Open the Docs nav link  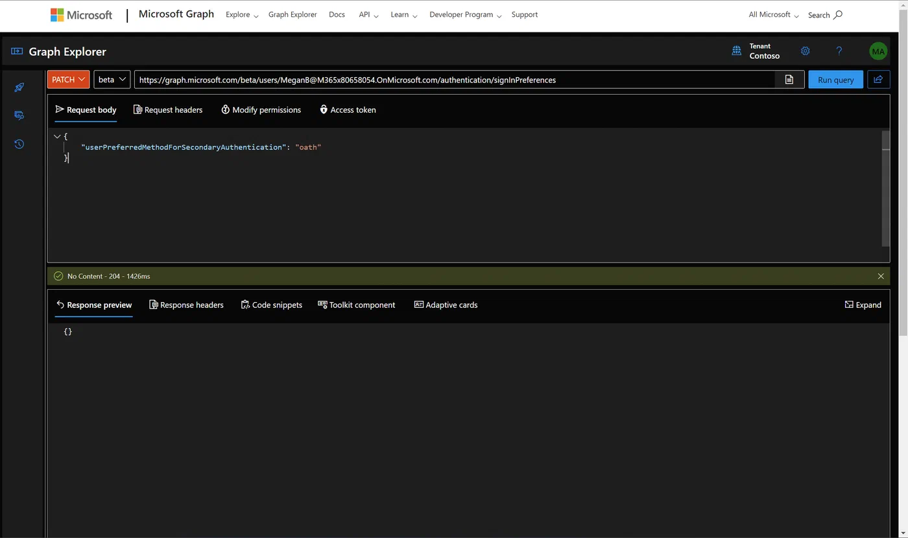(337, 14)
